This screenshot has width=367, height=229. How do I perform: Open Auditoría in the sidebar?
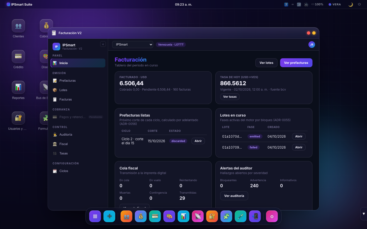tap(78, 135)
